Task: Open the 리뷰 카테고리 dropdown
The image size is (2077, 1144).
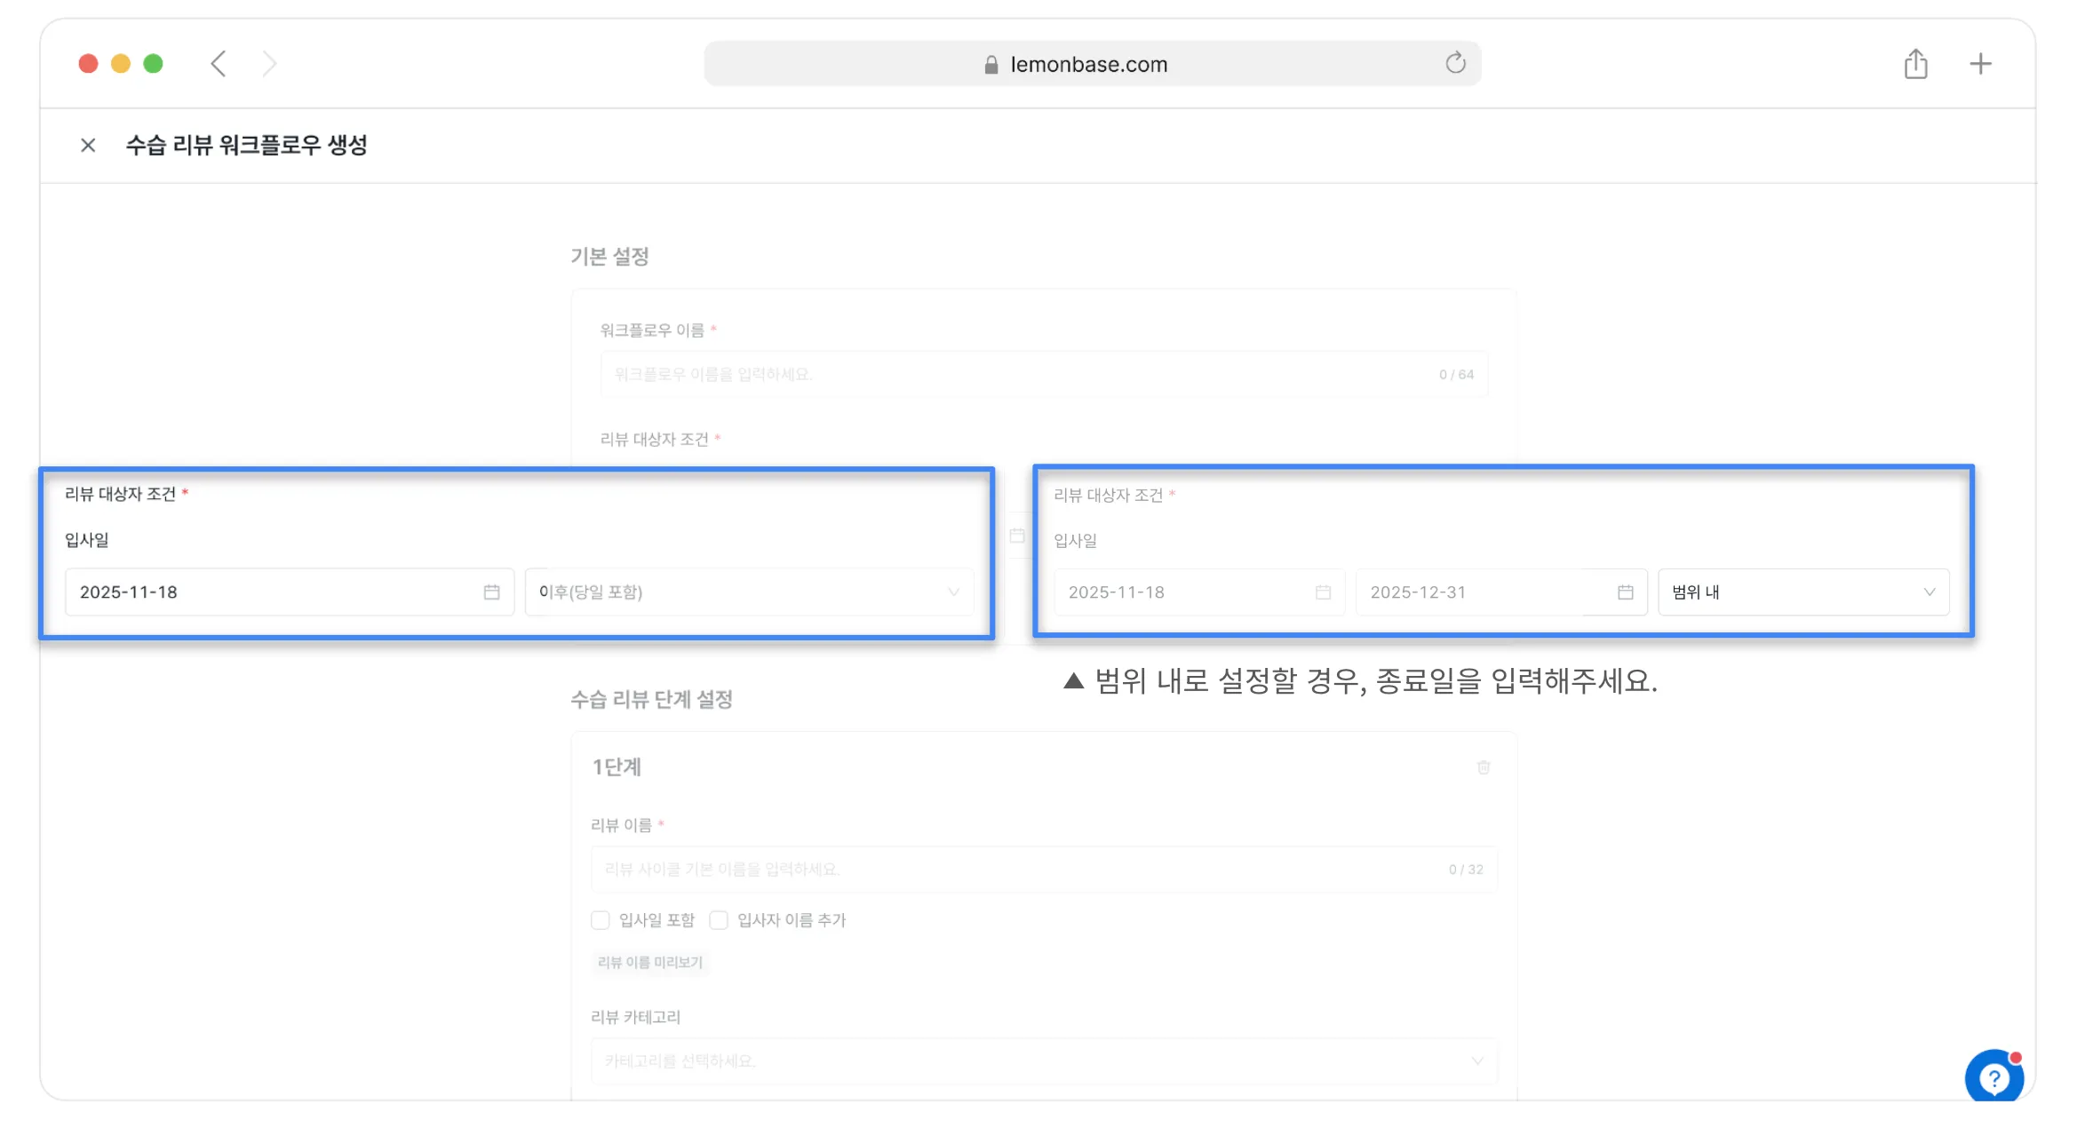Action: (1044, 1061)
